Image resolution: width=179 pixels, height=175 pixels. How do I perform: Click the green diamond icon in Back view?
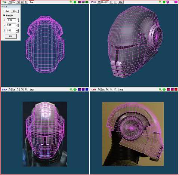[75, 89]
